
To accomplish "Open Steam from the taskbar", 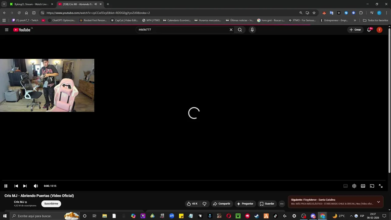I will (x=257, y=216).
